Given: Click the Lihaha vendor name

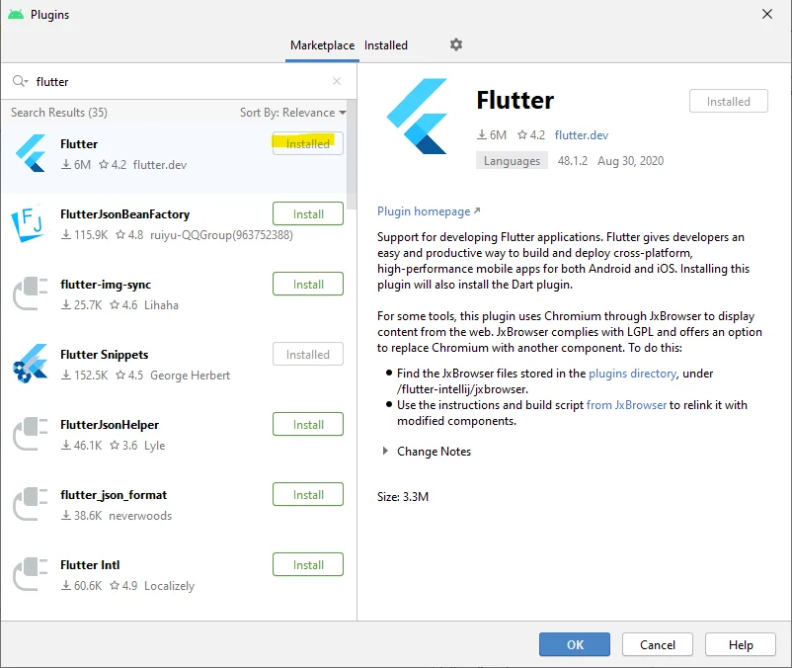Looking at the screenshot, I should point(161,304).
